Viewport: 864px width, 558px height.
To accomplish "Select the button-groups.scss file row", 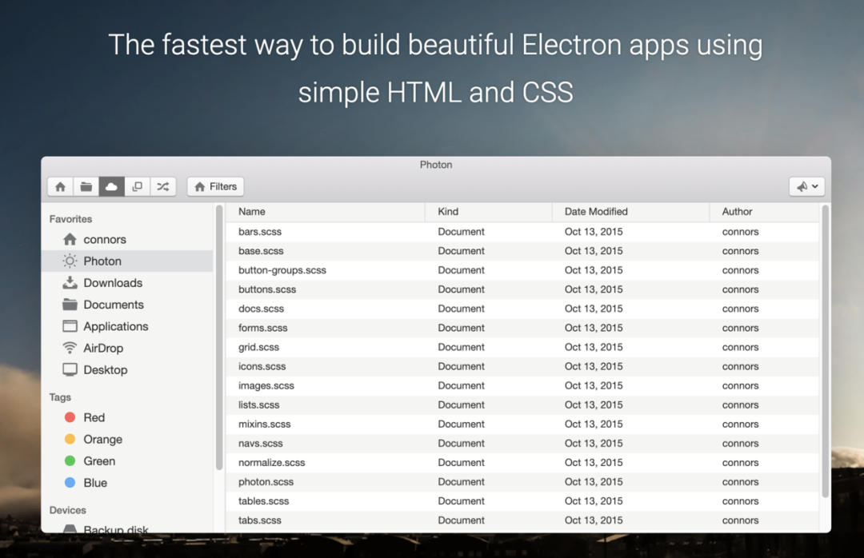I will (x=522, y=270).
